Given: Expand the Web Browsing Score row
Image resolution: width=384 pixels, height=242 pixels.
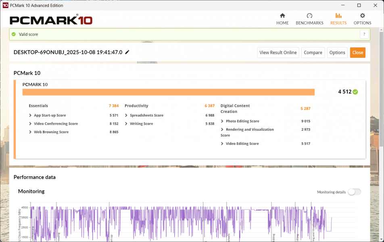Looking at the screenshot, I should click(x=30, y=132).
